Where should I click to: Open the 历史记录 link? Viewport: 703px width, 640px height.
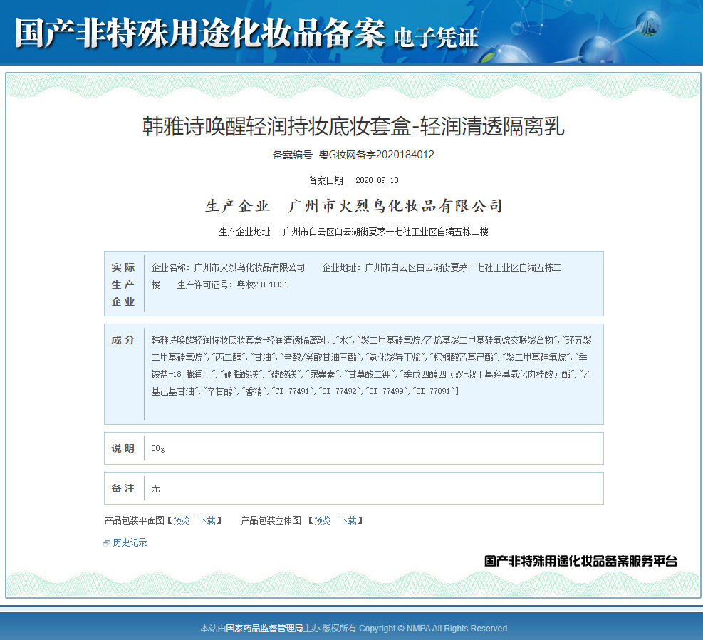tap(130, 542)
